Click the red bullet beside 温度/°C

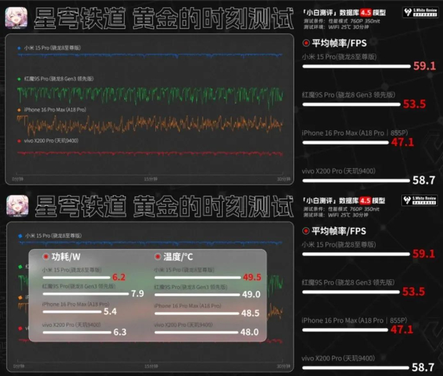point(158,256)
